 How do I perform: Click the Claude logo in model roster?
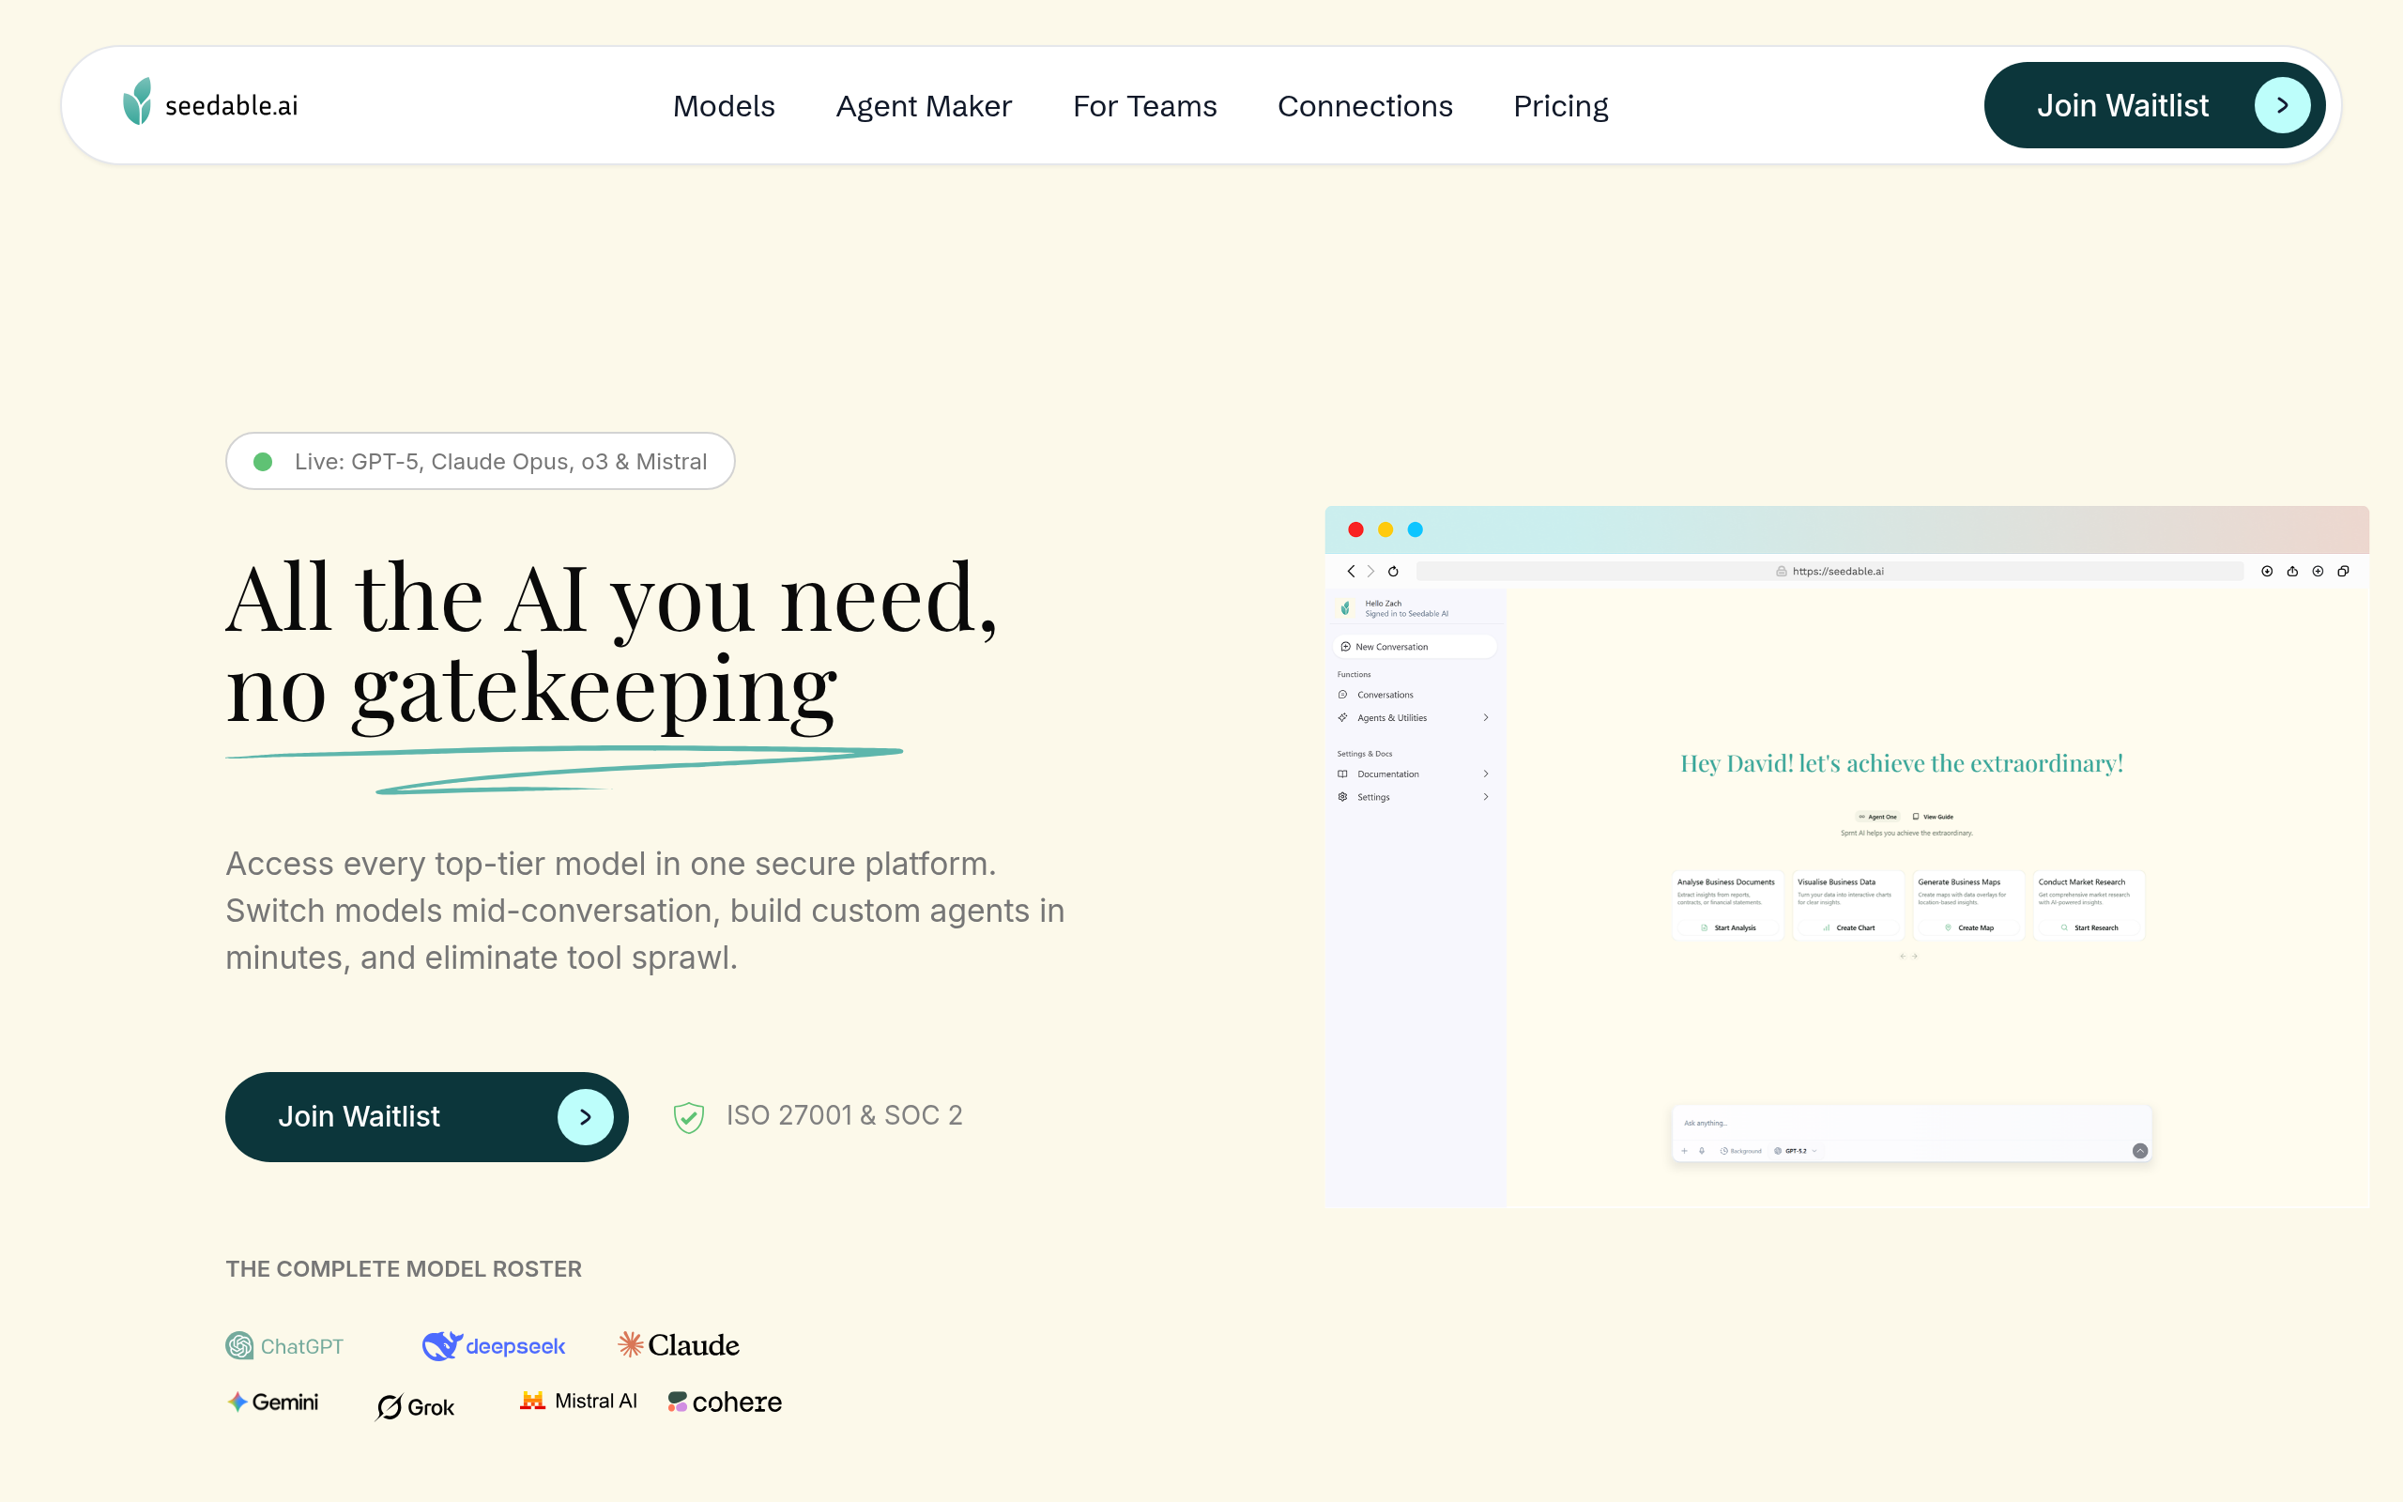pos(679,1345)
